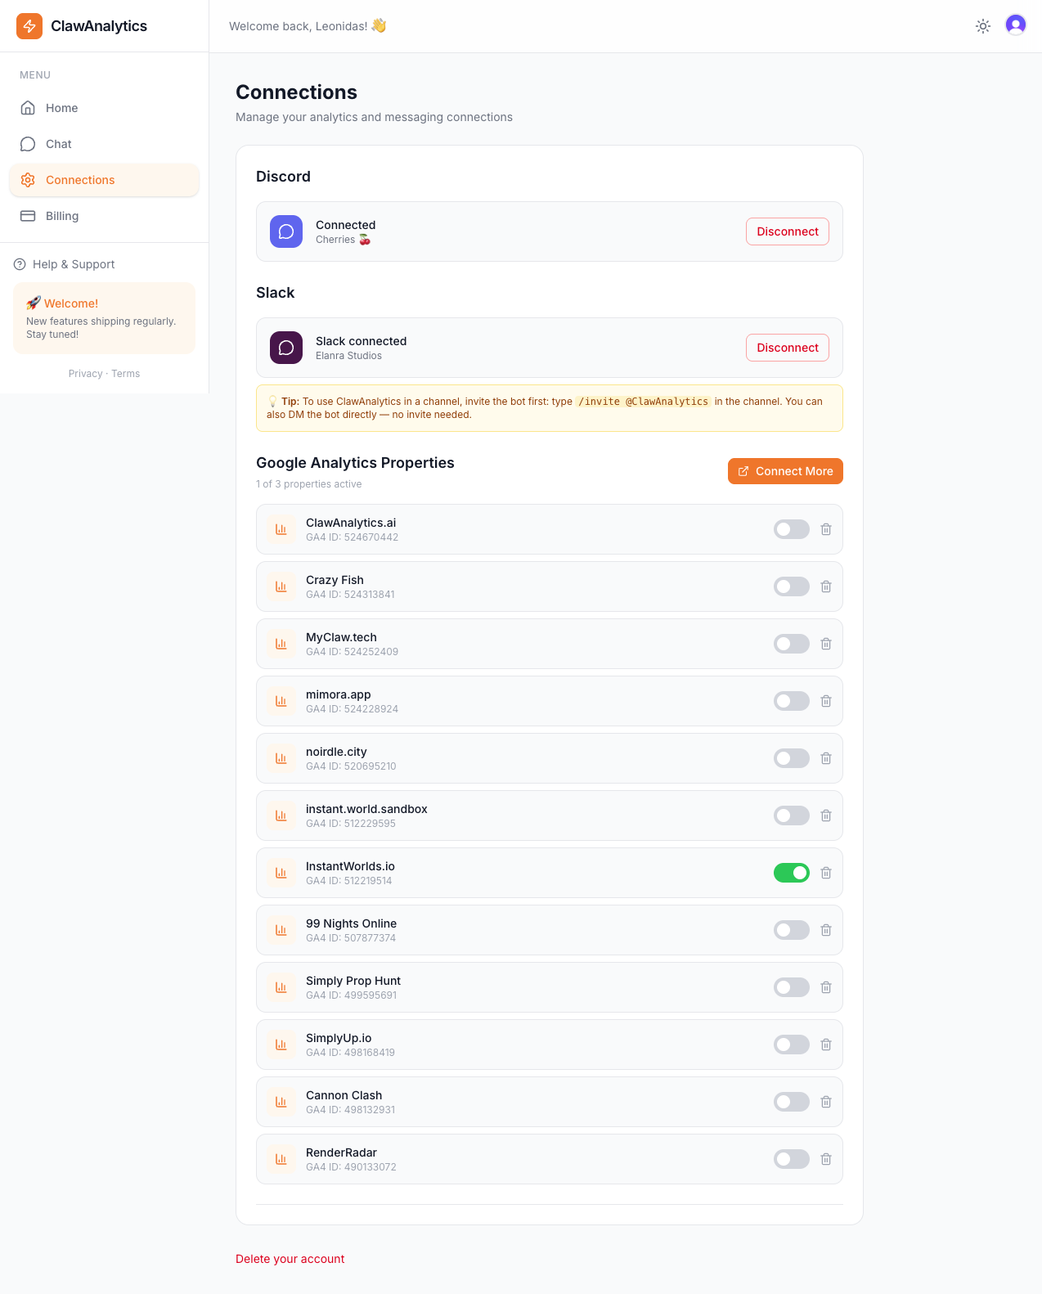Delete the RenderRadar property via trash icon
Viewport: 1042px width, 1294px height.
coord(826,1159)
